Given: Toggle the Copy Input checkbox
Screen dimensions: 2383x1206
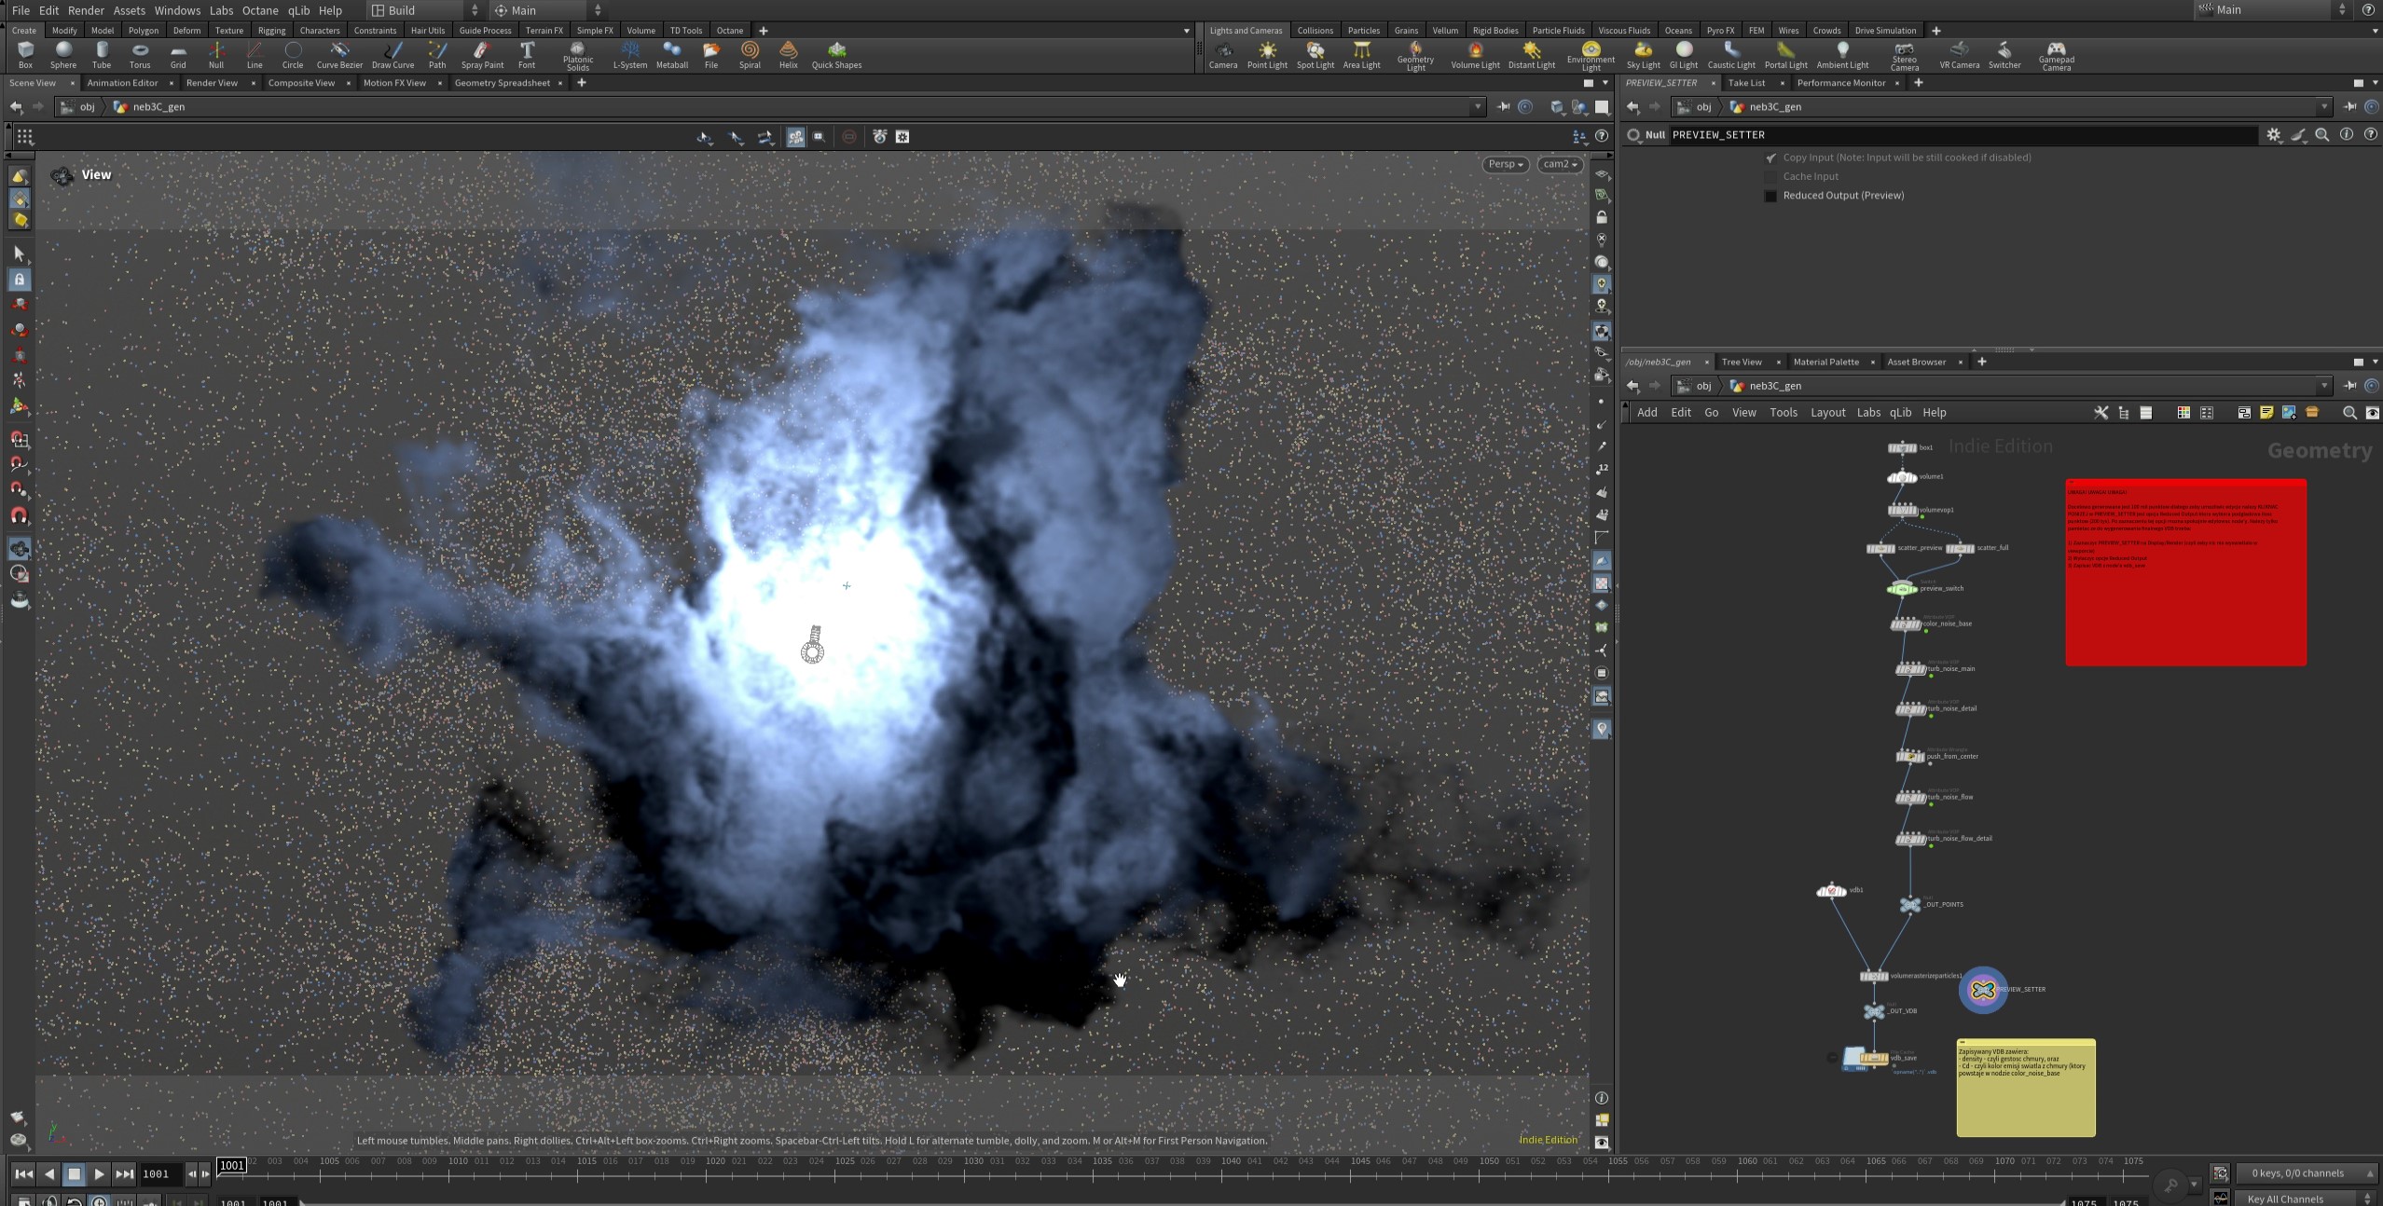Looking at the screenshot, I should 1770,158.
